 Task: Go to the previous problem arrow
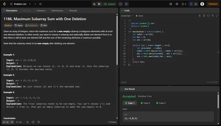pos(30,4)
